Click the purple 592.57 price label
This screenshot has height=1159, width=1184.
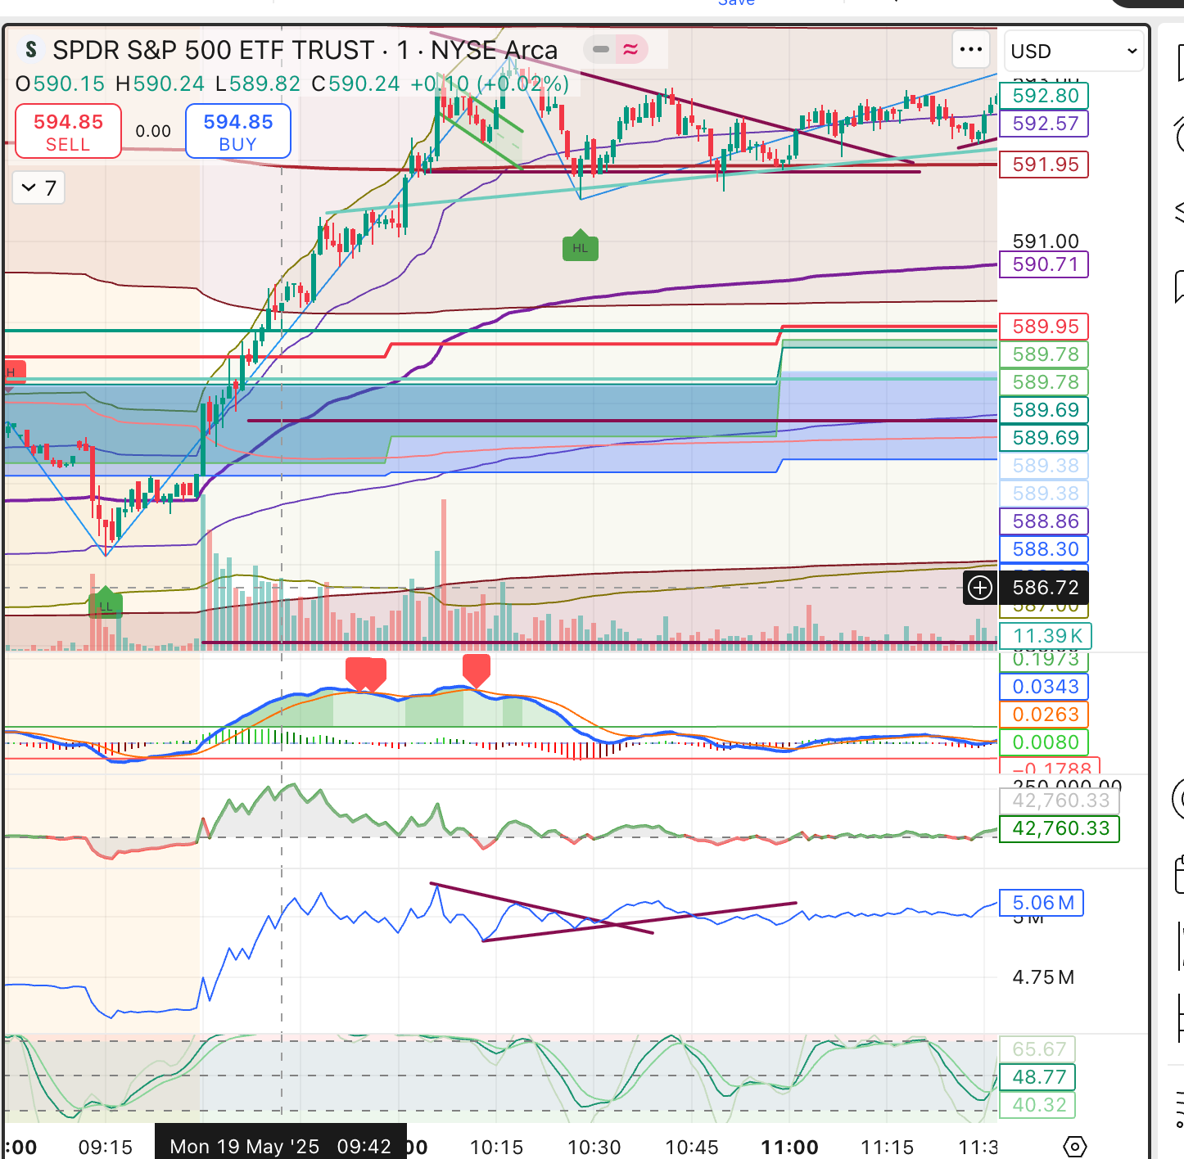1045,124
